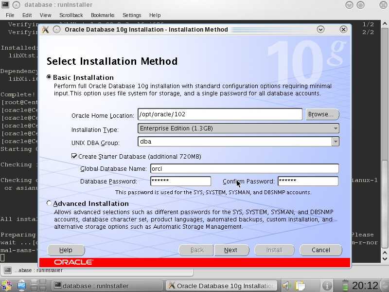Close the Oracle installer window
The width and height of the screenshot is (389, 292).
point(343,30)
